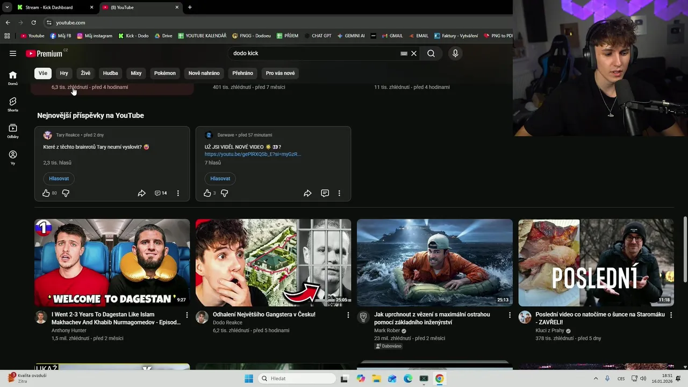
Task: Select the Pro vás nové filter chip
Action: [x=280, y=73]
